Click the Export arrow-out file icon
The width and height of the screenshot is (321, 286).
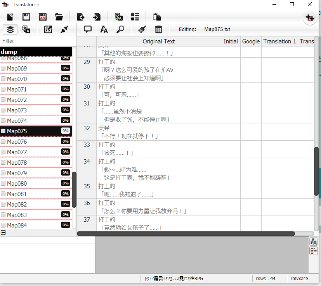(x=81, y=17)
